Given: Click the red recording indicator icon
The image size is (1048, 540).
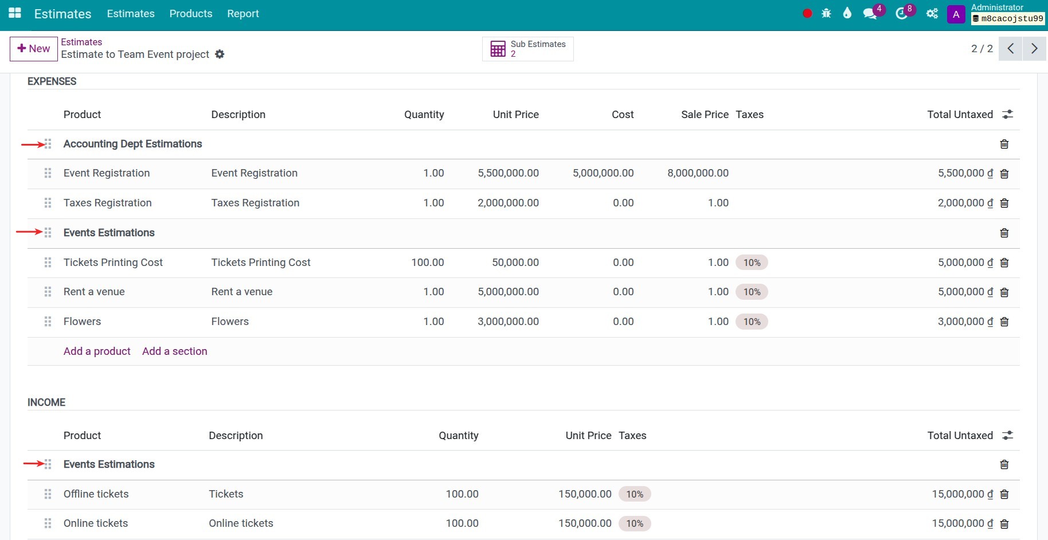Looking at the screenshot, I should tap(807, 14).
